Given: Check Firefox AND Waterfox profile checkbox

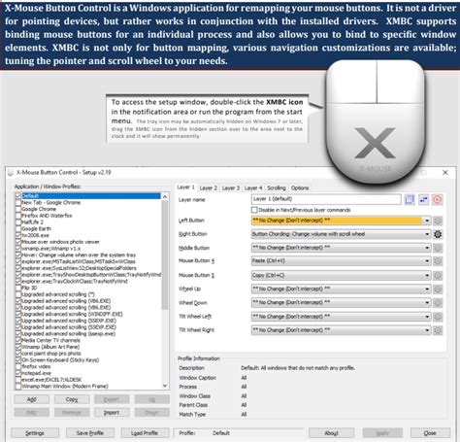Looking at the screenshot, I should pyautogui.click(x=18, y=216).
